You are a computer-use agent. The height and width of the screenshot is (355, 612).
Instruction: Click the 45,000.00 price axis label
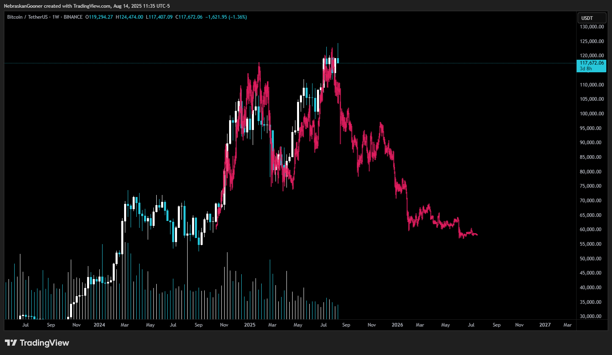[x=590, y=273]
